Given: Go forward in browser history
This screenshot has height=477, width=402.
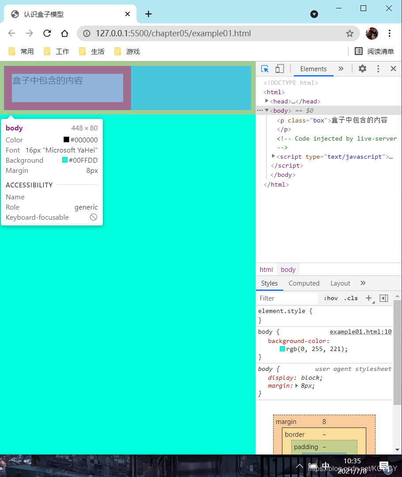Looking at the screenshot, I should [29, 33].
